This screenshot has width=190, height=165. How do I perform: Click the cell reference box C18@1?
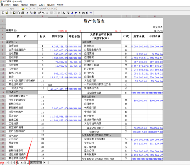[10, 8]
